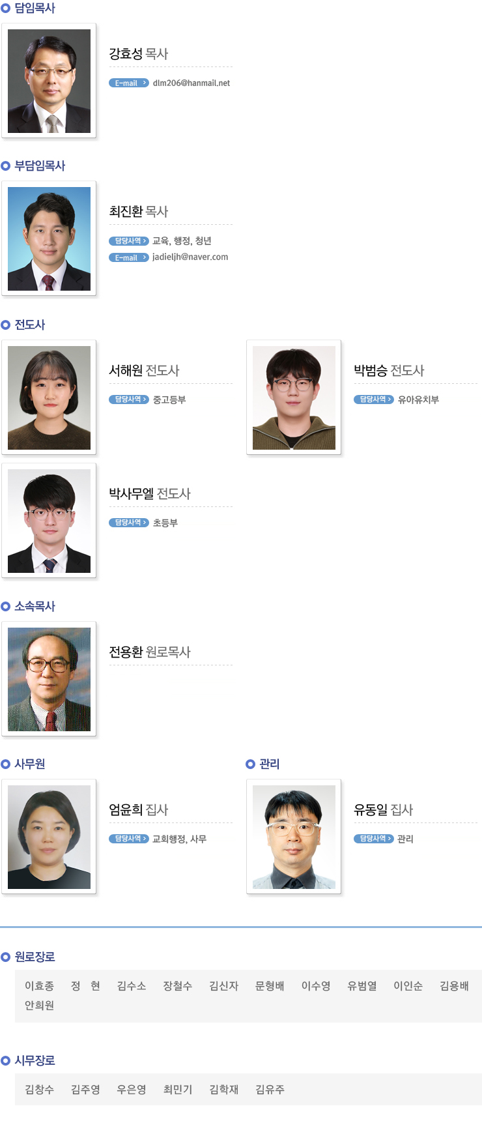Click the E-mail badge beside jadieljh@naver.com

click(x=129, y=257)
